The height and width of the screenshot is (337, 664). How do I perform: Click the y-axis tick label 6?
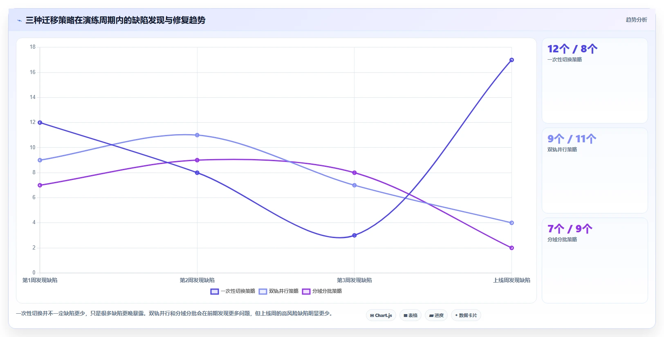[x=34, y=198]
